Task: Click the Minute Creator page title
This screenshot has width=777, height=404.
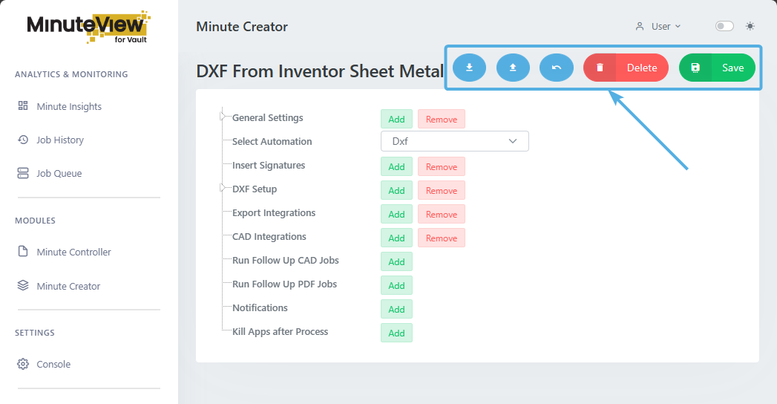Action: click(242, 26)
